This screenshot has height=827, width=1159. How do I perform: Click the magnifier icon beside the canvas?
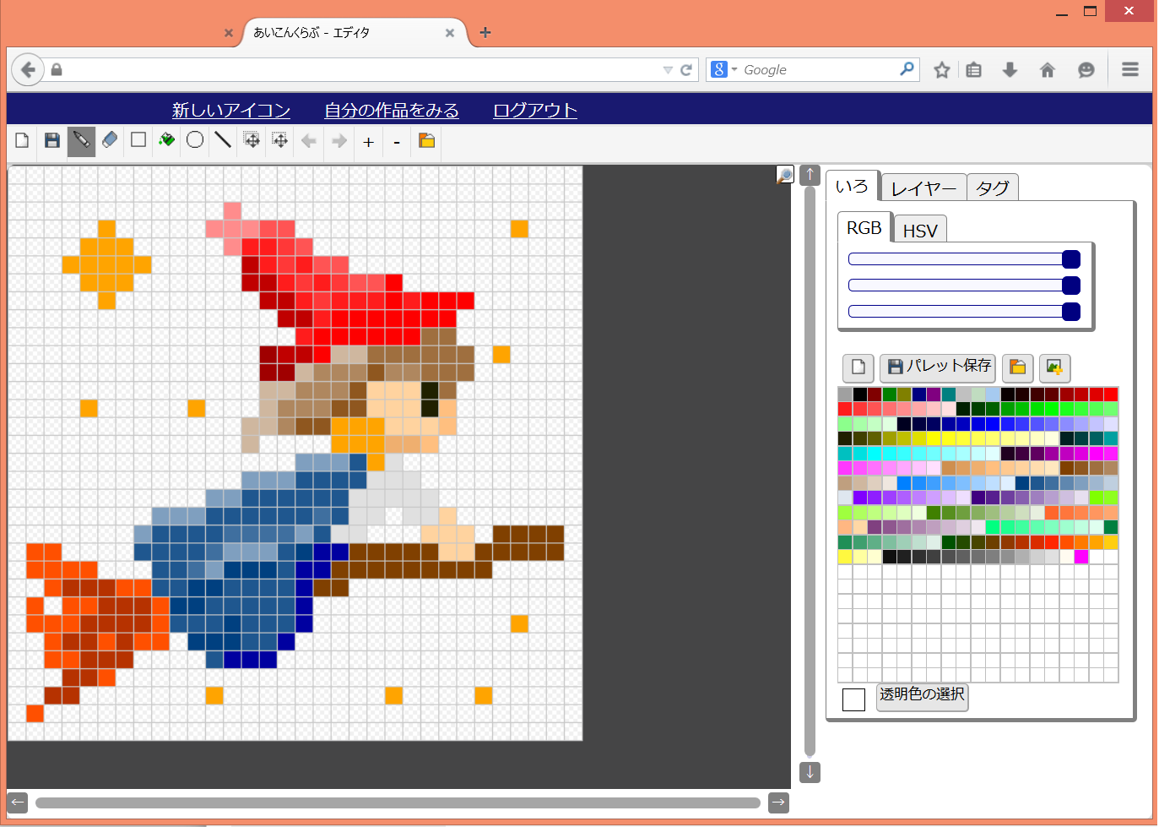pyautogui.click(x=785, y=175)
